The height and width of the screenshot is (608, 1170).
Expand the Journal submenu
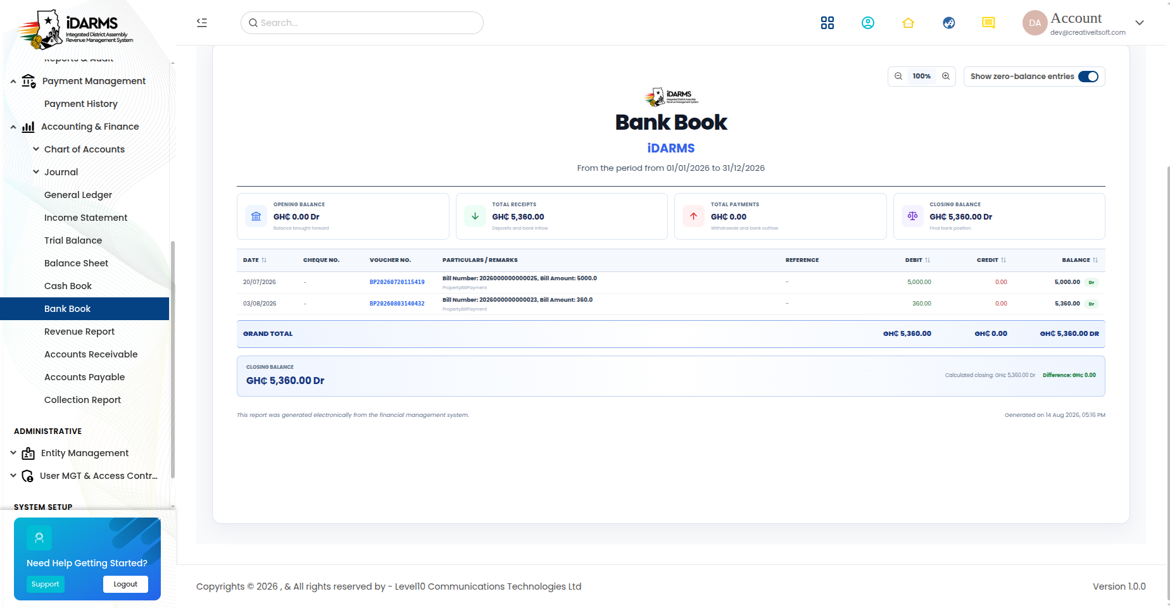coord(36,172)
